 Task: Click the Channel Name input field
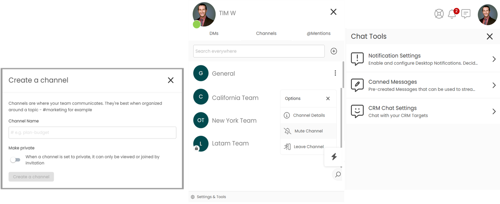(x=92, y=133)
